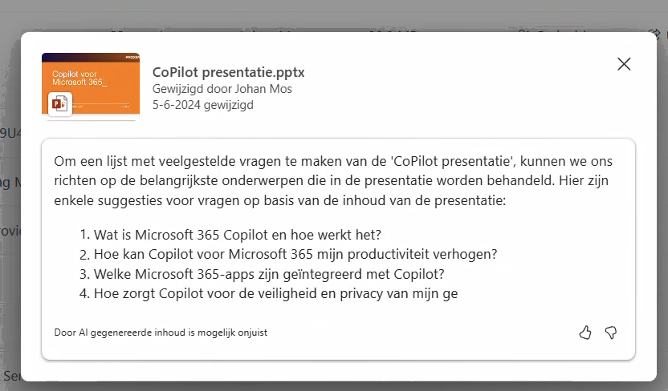Select question 2 about productiviteit verhogen

point(288,254)
